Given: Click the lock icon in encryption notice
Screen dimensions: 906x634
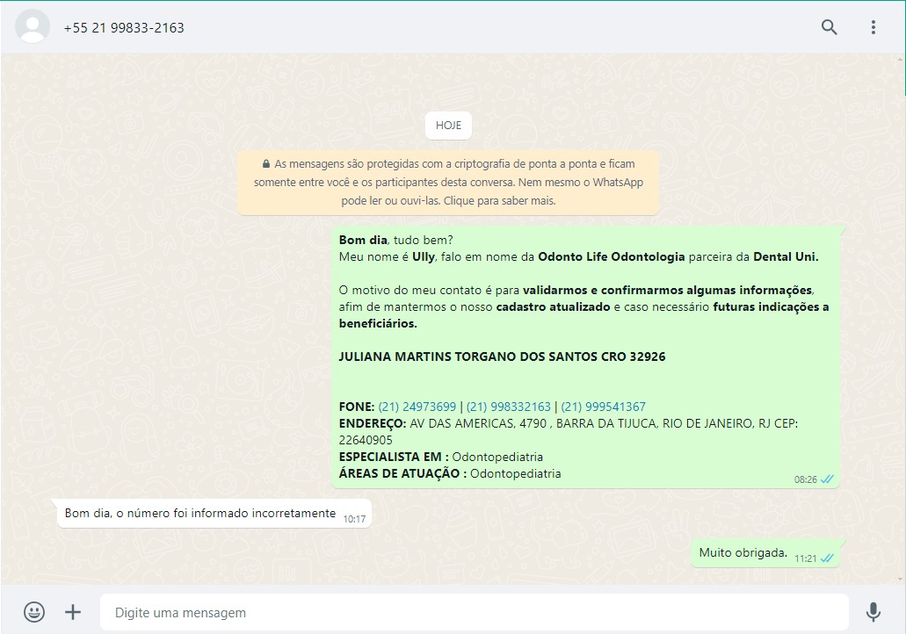Looking at the screenshot, I should (x=265, y=164).
